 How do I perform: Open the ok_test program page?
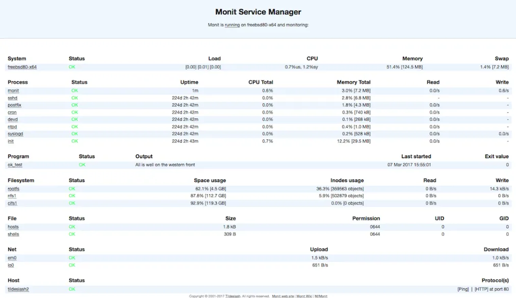[15, 165]
